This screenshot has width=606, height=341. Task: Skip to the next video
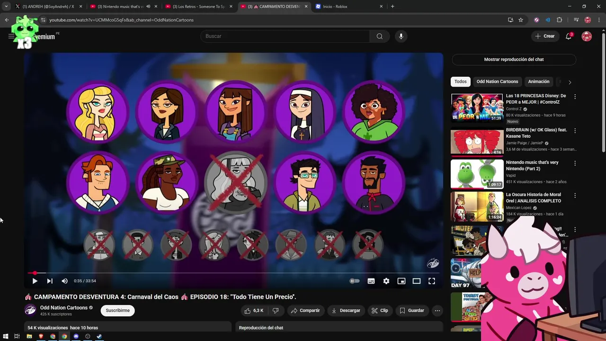(50, 281)
